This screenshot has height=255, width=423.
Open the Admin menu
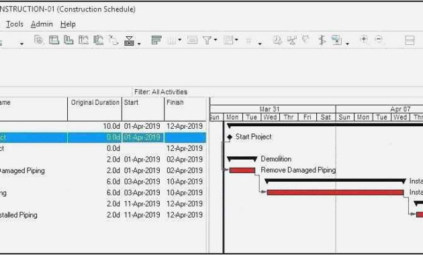click(x=42, y=24)
